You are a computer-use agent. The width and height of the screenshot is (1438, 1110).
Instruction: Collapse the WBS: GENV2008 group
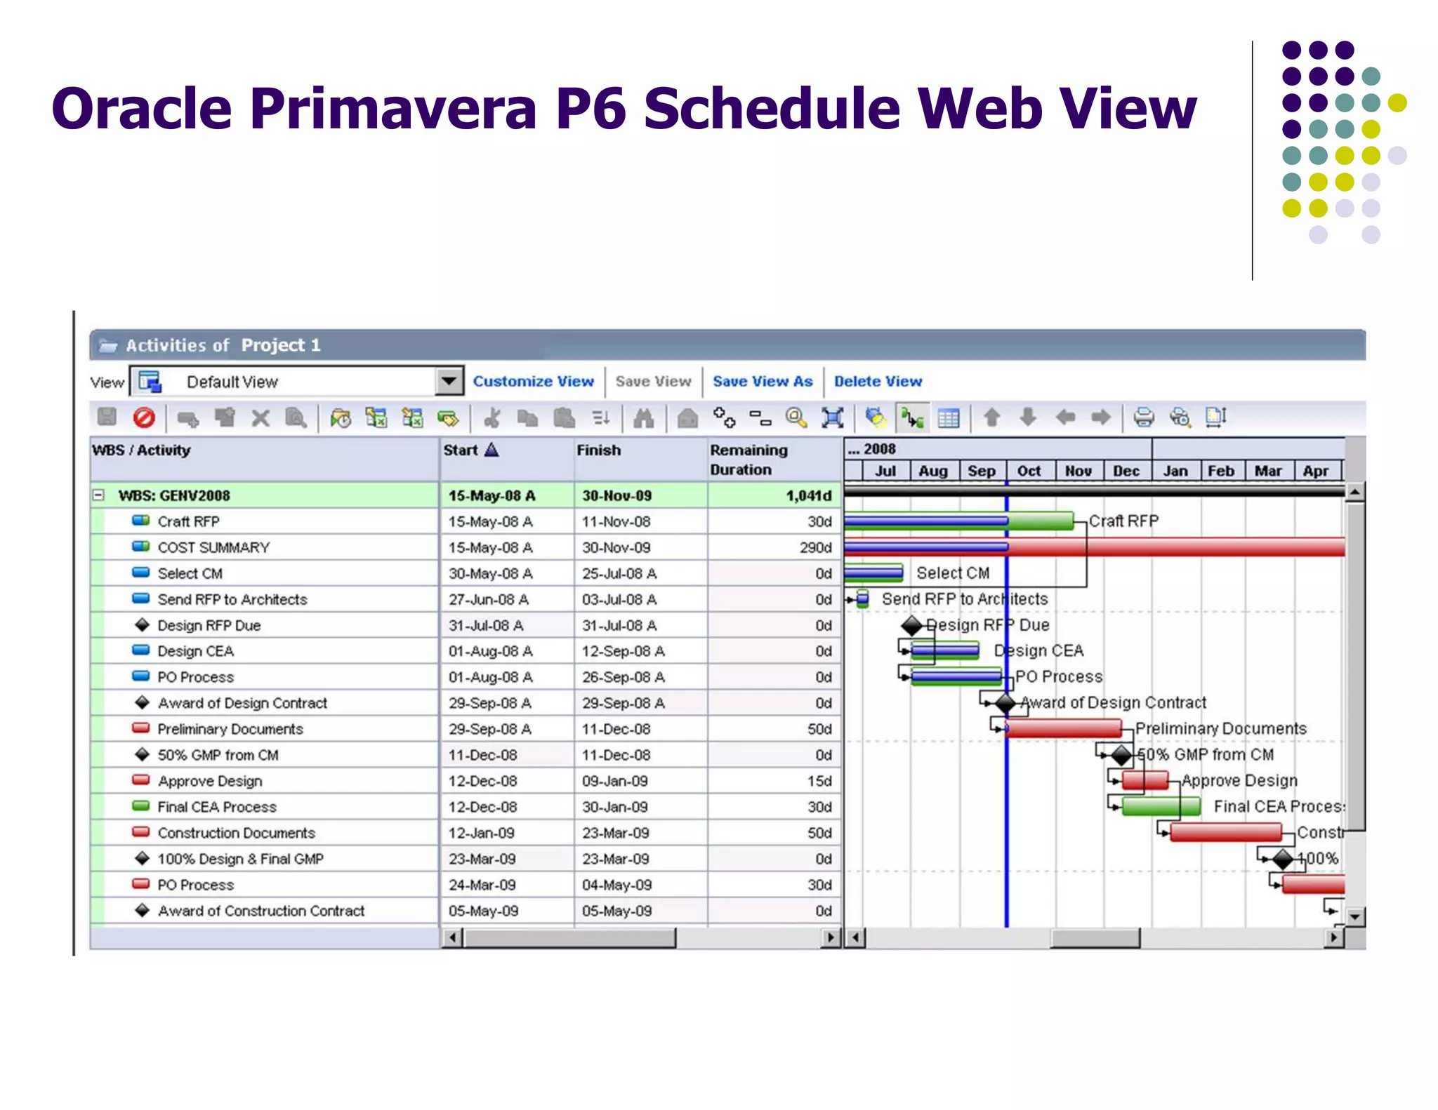pyautogui.click(x=99, y=495)
